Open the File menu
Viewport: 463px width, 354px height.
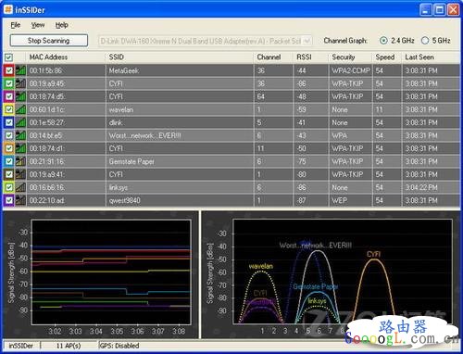[16, 25]
